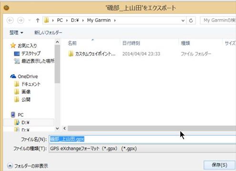Go back with the back arrow button
This screenshot has width=236, height=171.
pyautogui.click(x=10, y=20)
